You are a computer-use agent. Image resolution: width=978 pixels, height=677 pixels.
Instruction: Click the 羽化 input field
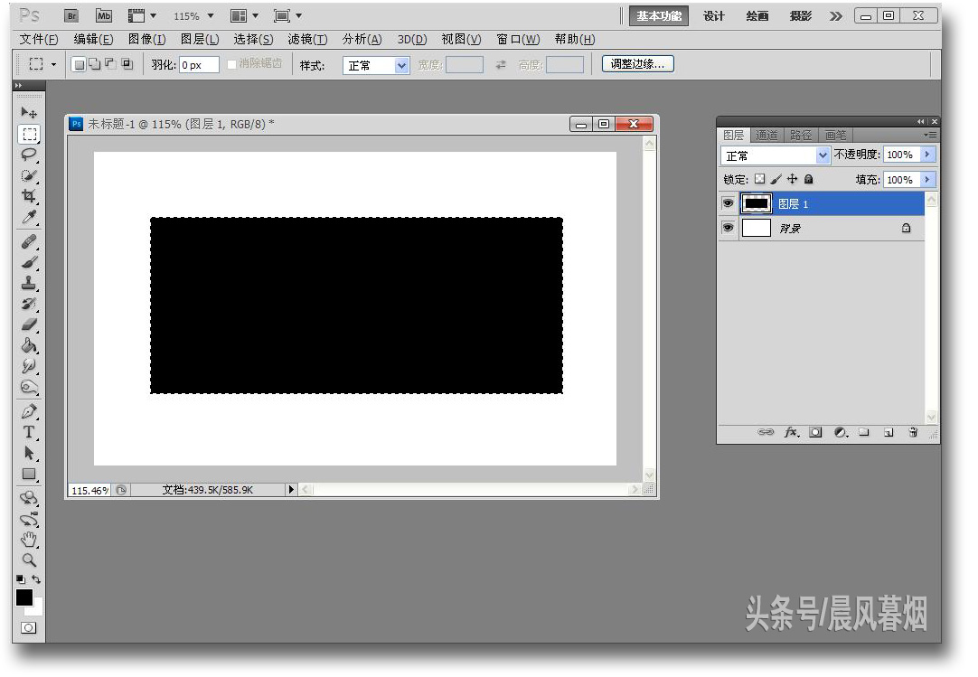pyautogui.click(x=198, y=63)
